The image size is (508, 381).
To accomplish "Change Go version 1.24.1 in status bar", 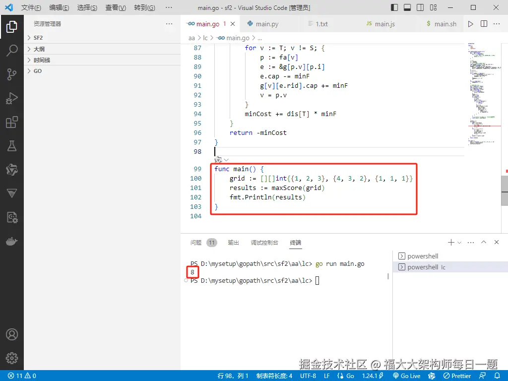I will [x=373, y=376].
